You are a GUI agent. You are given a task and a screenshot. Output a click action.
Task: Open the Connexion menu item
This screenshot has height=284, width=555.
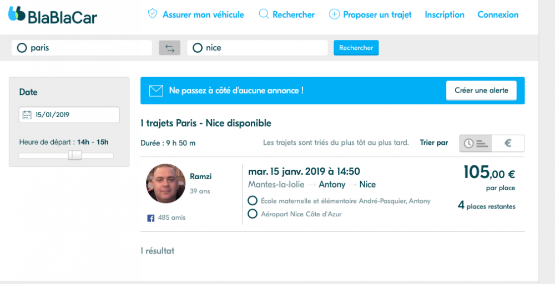498,14
